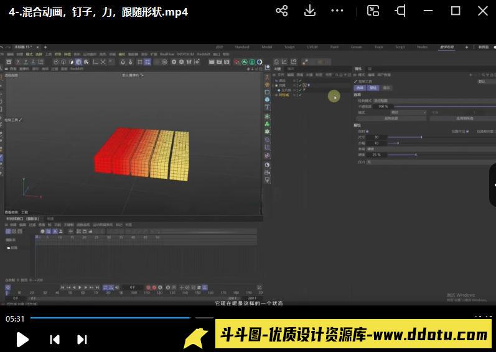
Task: Select the 克隆 object in object manager
Action: tap(282, 86)
